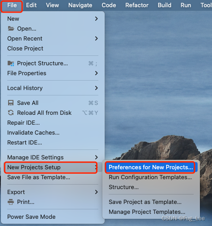This screenshot has width=212, height=226.
Task: Choose Run Configuration Templates
Action: 151,177
